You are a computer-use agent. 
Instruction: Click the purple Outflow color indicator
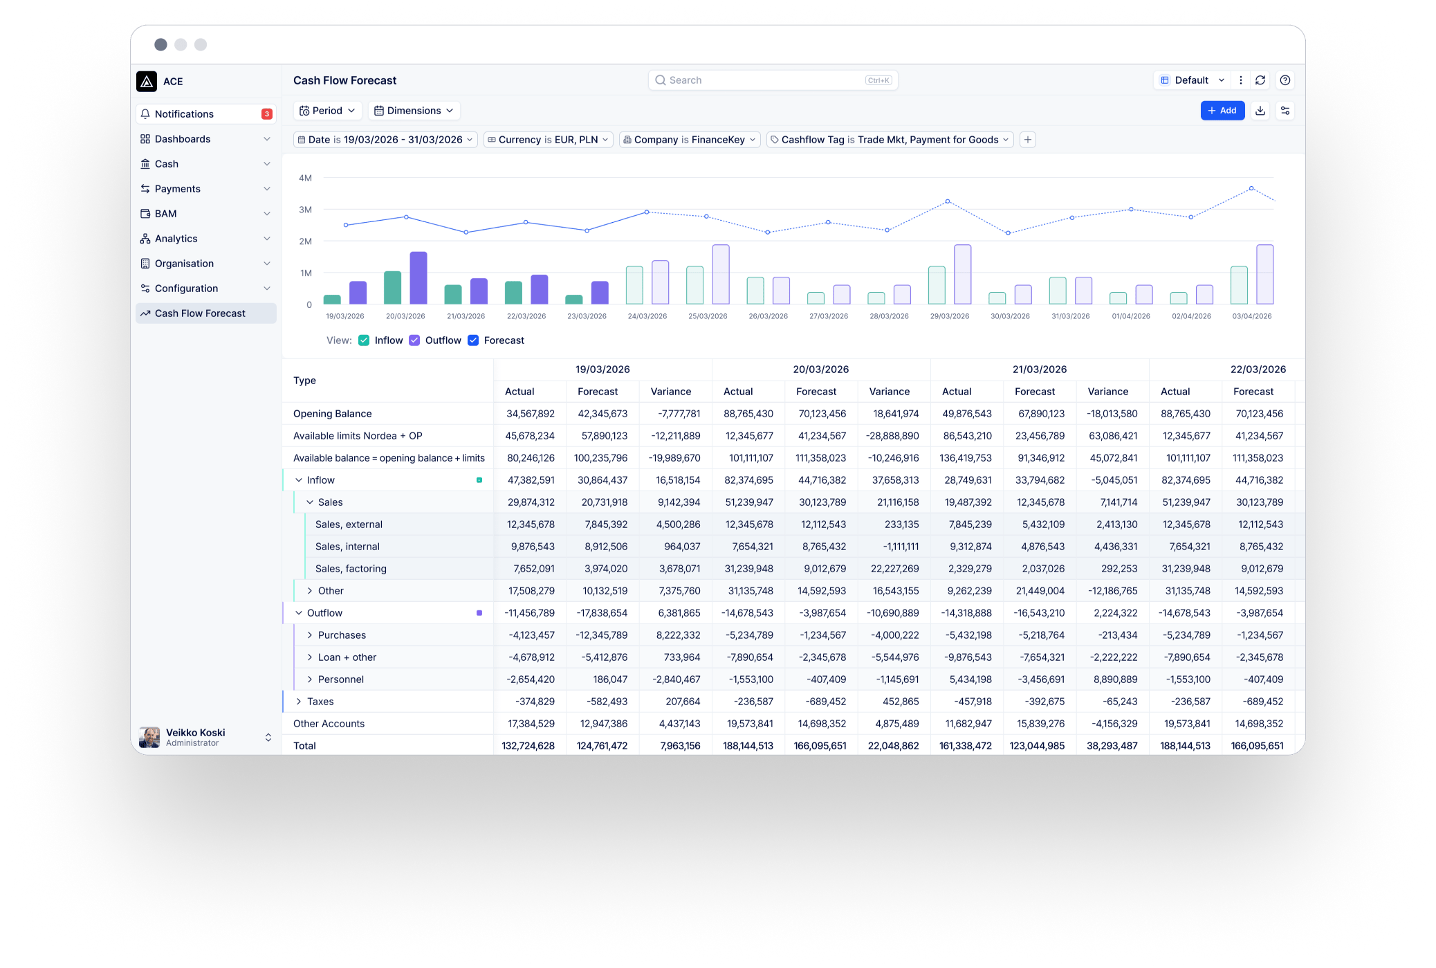pyautogui.click(x=479, y=613)
